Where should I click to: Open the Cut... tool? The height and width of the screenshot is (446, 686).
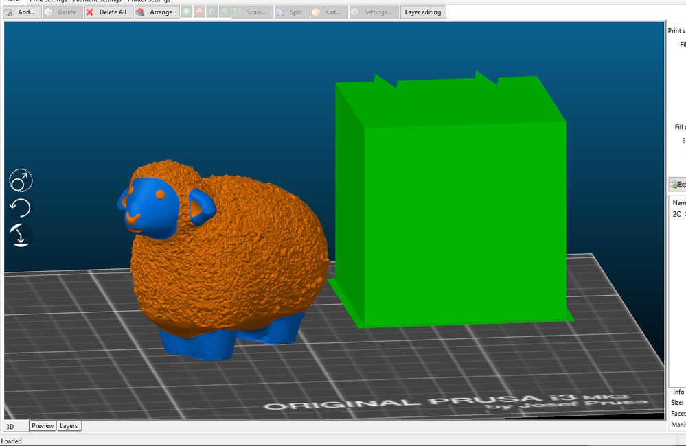pyautogui.click(x=329, y=12)
